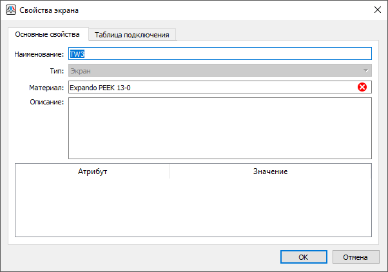The height and width of the screenshot is (272, 388).
Task: Switch to the Таблица подключения tab
Action: (131, 35)
